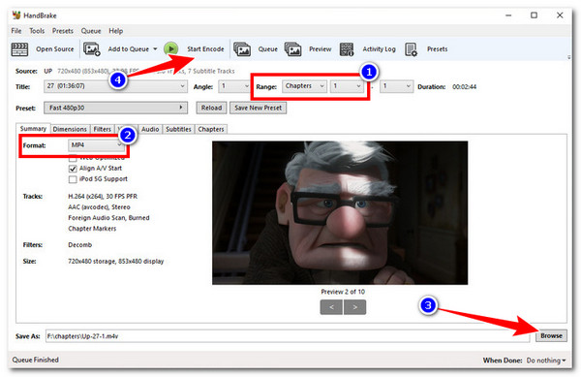Open the Format dropdown showing MP4
This screenshot has width=581, height=377.
(x=96, y=145)
